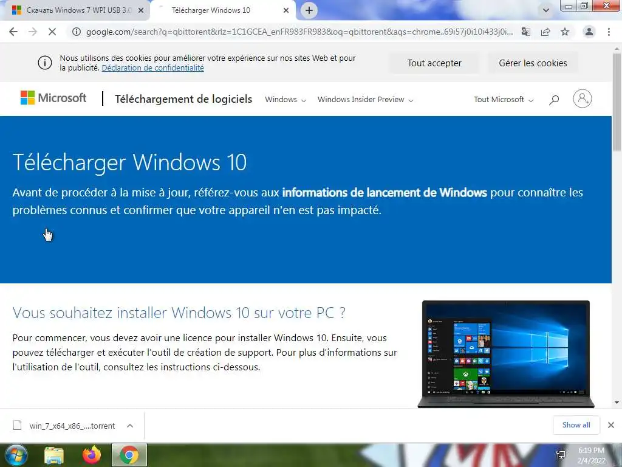The image size is (622, 467).
Task: Launch Firefox from the taskbar
Action: [x=92, y=455]
